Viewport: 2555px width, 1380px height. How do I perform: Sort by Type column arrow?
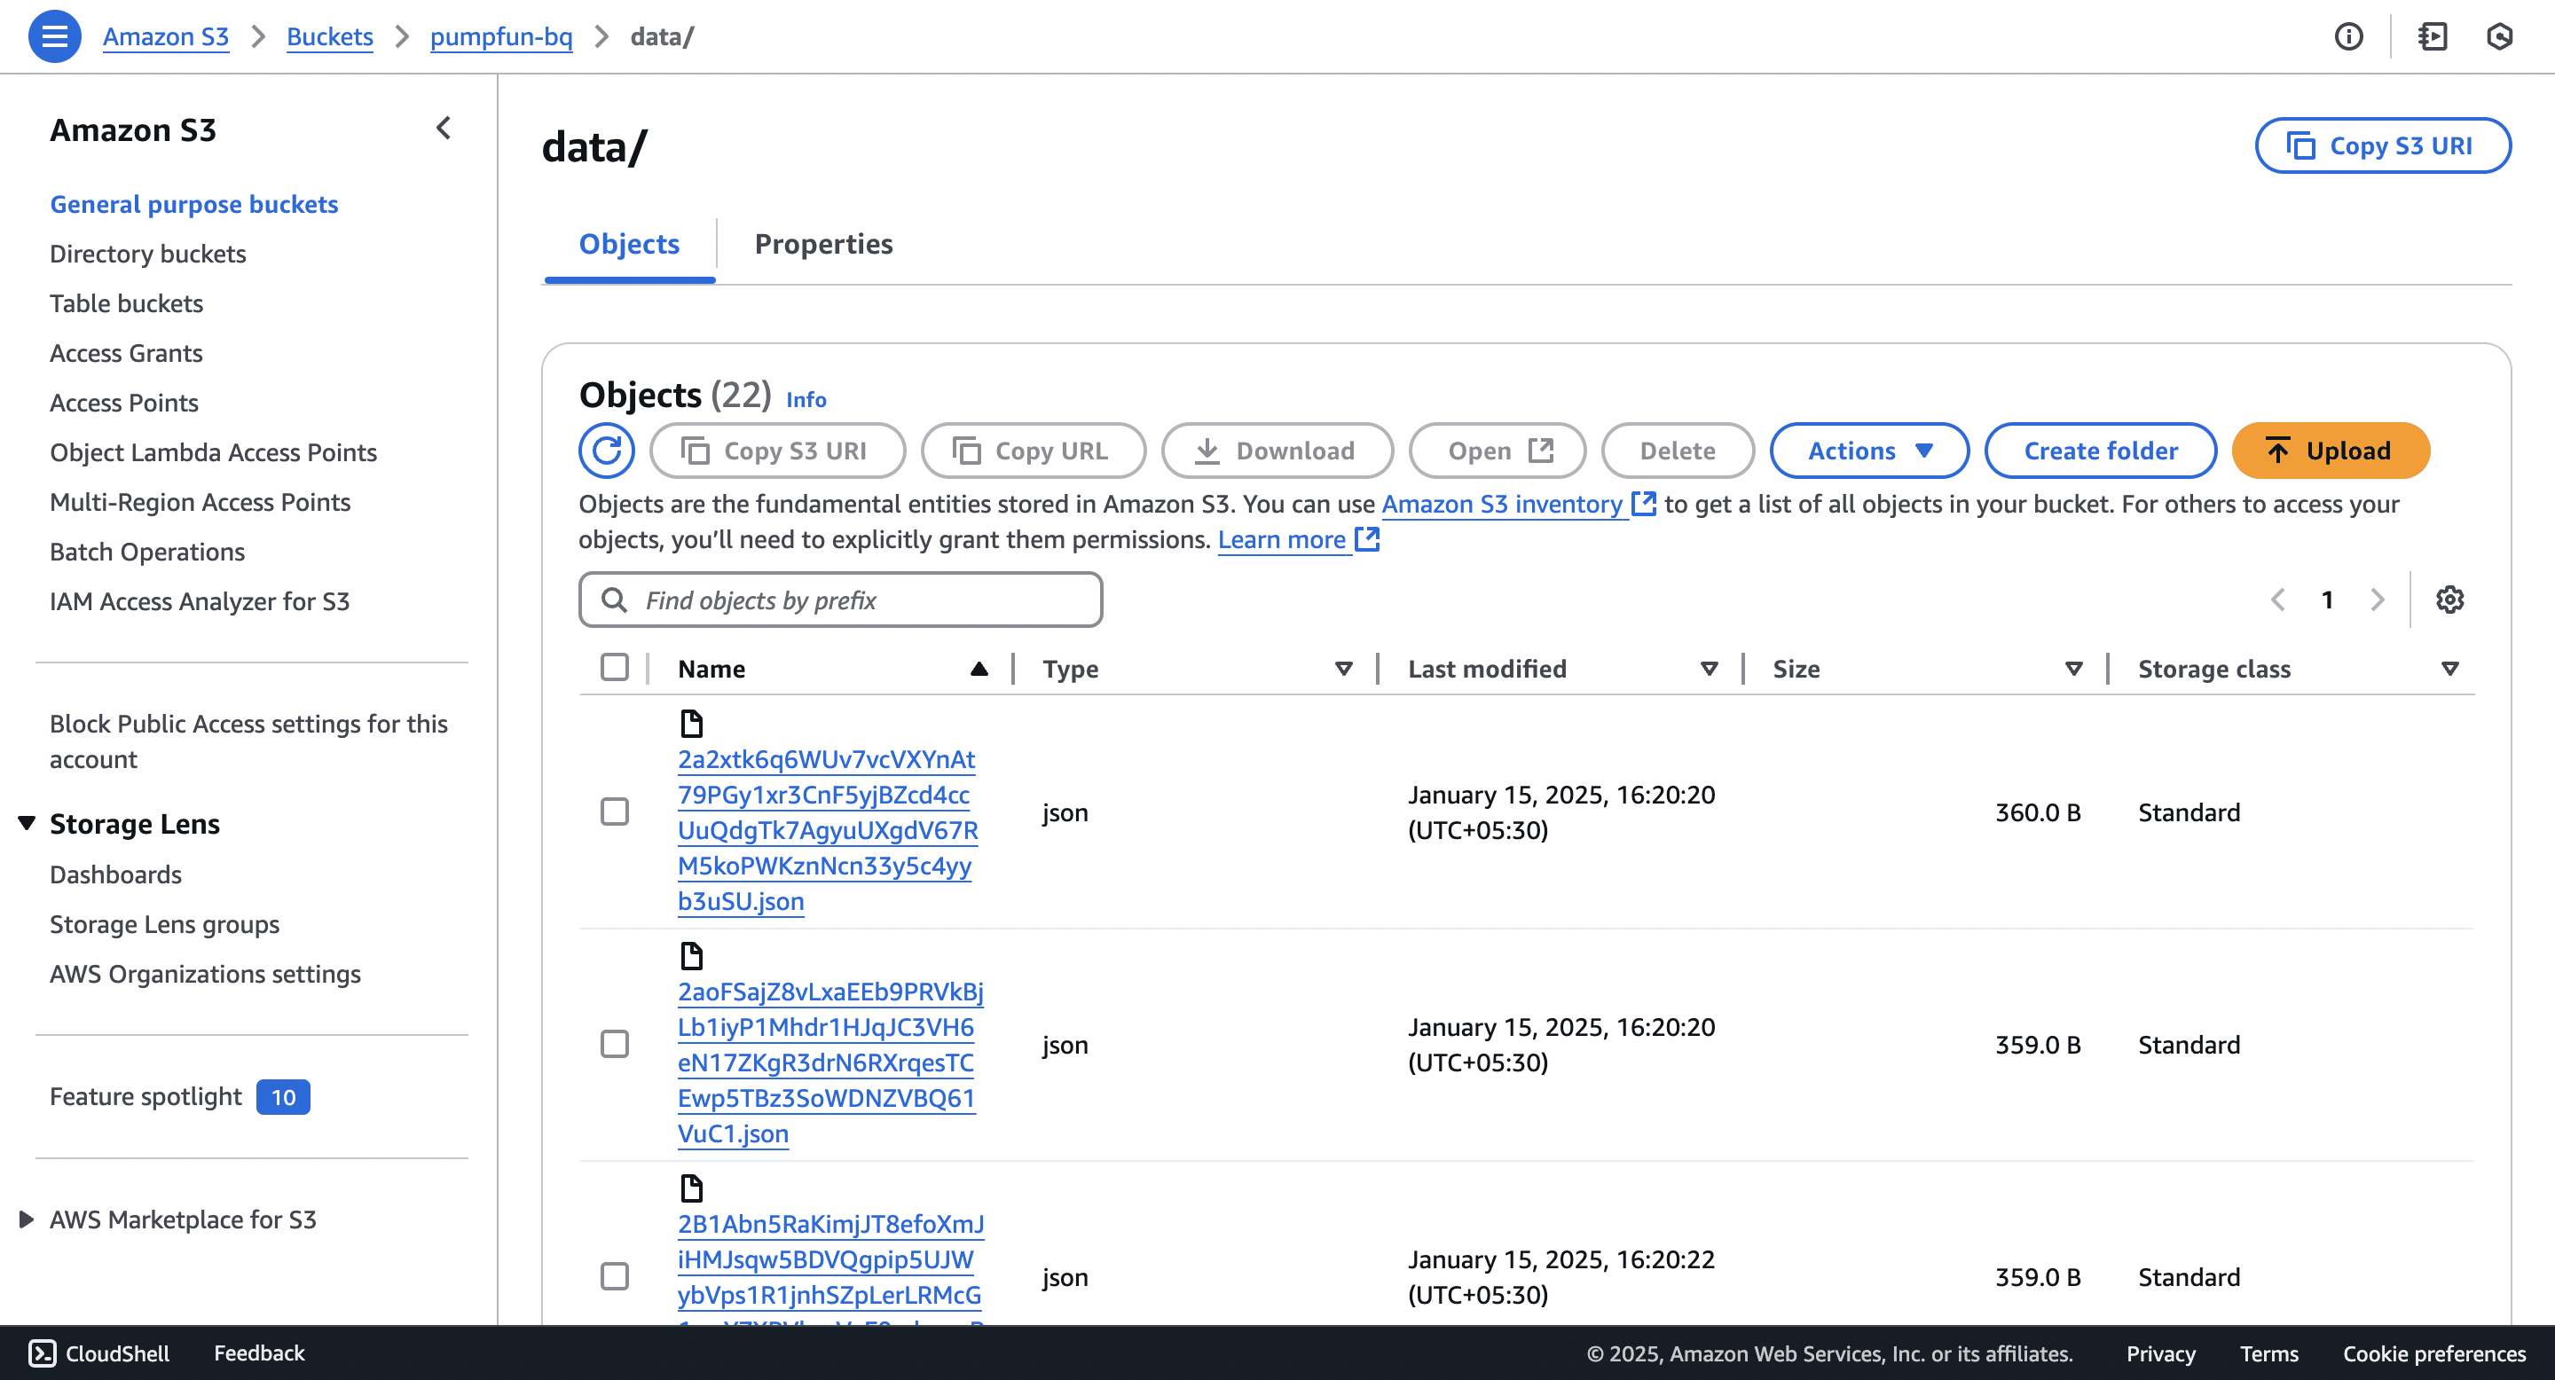(x=1343, y=670)
